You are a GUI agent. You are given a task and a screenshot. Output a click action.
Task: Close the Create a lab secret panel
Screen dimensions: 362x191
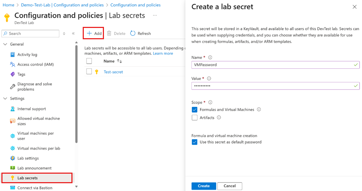point(355,7)
